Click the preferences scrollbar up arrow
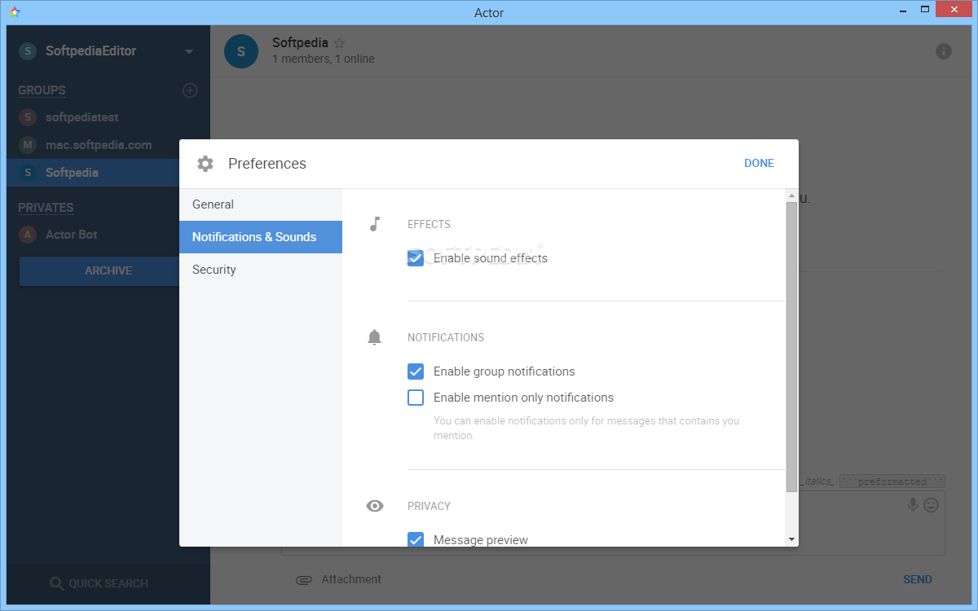 point(791,196)
